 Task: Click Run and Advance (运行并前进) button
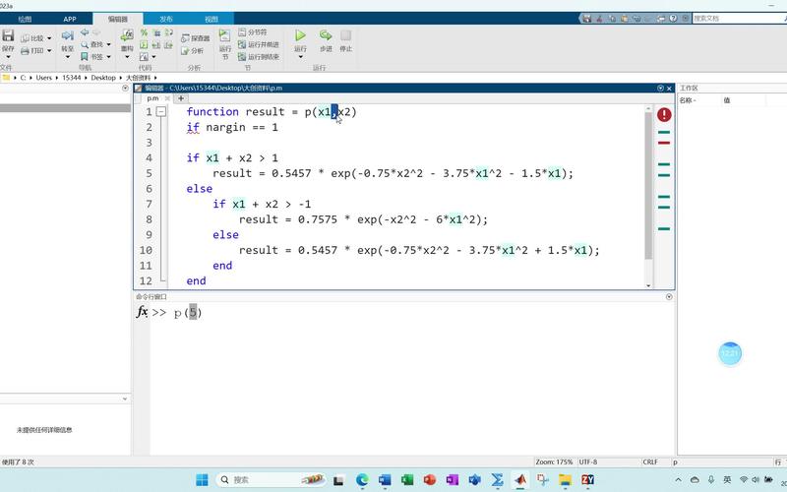point(262,44)
